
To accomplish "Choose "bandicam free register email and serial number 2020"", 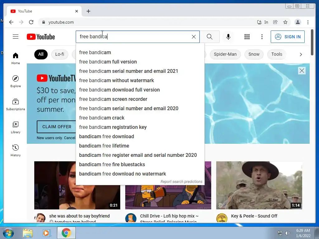I will (x=140, y=155).
